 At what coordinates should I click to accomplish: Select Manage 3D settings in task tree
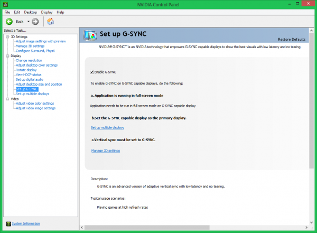tap(30, 46)
